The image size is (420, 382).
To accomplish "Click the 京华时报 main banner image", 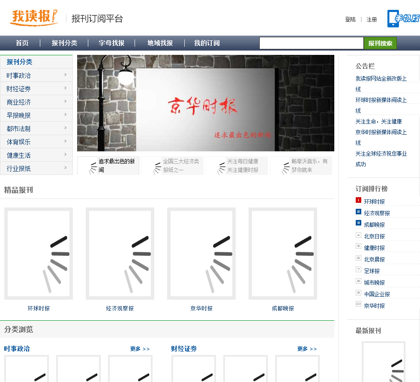I will point(205,103).
